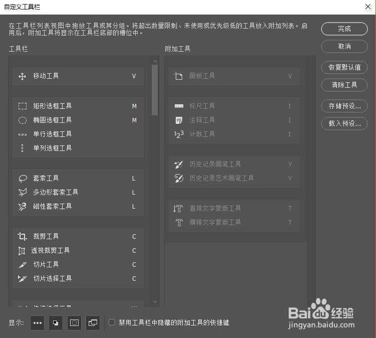The image size is (376, 338).
Task: Toggle foreground/background colors show button
Action: click(x=56, y=323)
